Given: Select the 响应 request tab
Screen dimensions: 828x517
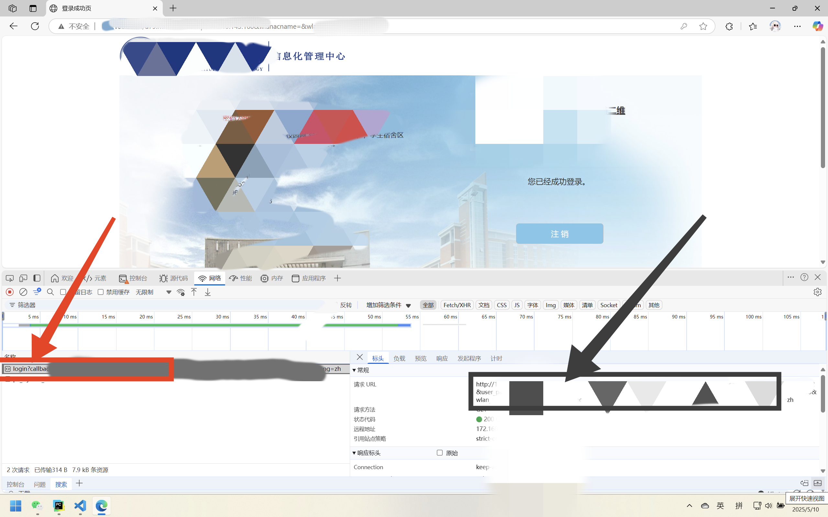Looking at the screenshot, I should click(x=442, y=358).
